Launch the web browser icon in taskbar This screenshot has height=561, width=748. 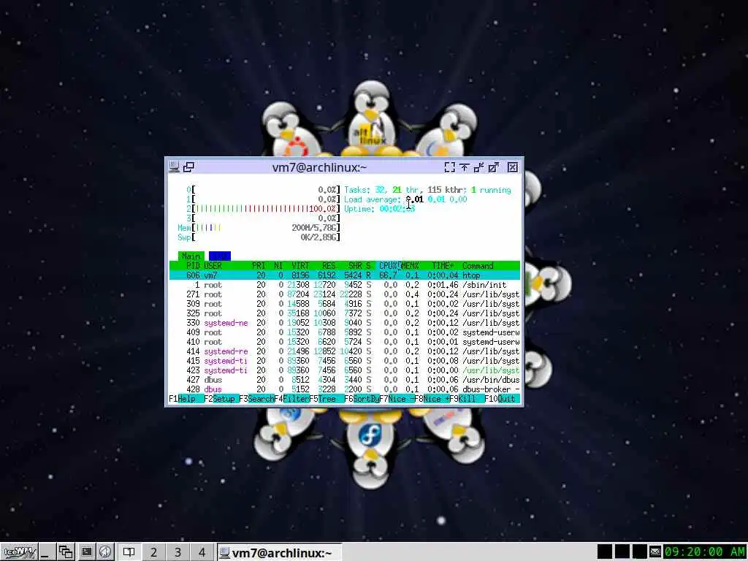(105, 552)
